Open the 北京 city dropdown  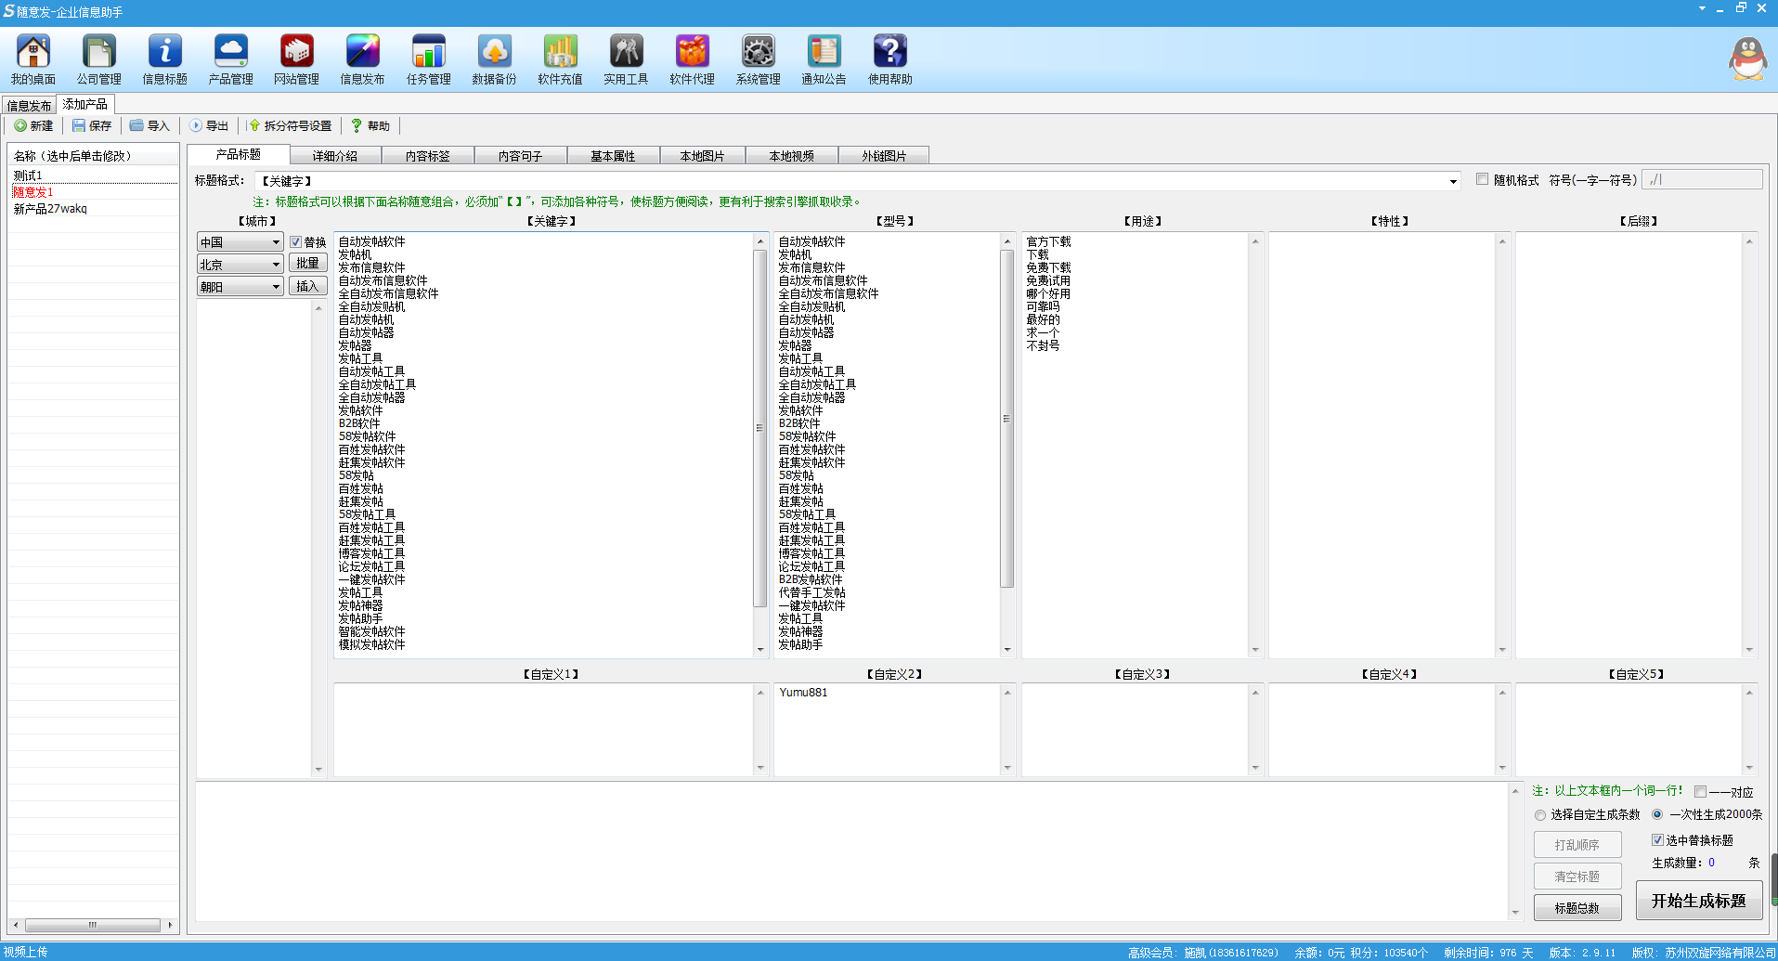coord(240,265)
